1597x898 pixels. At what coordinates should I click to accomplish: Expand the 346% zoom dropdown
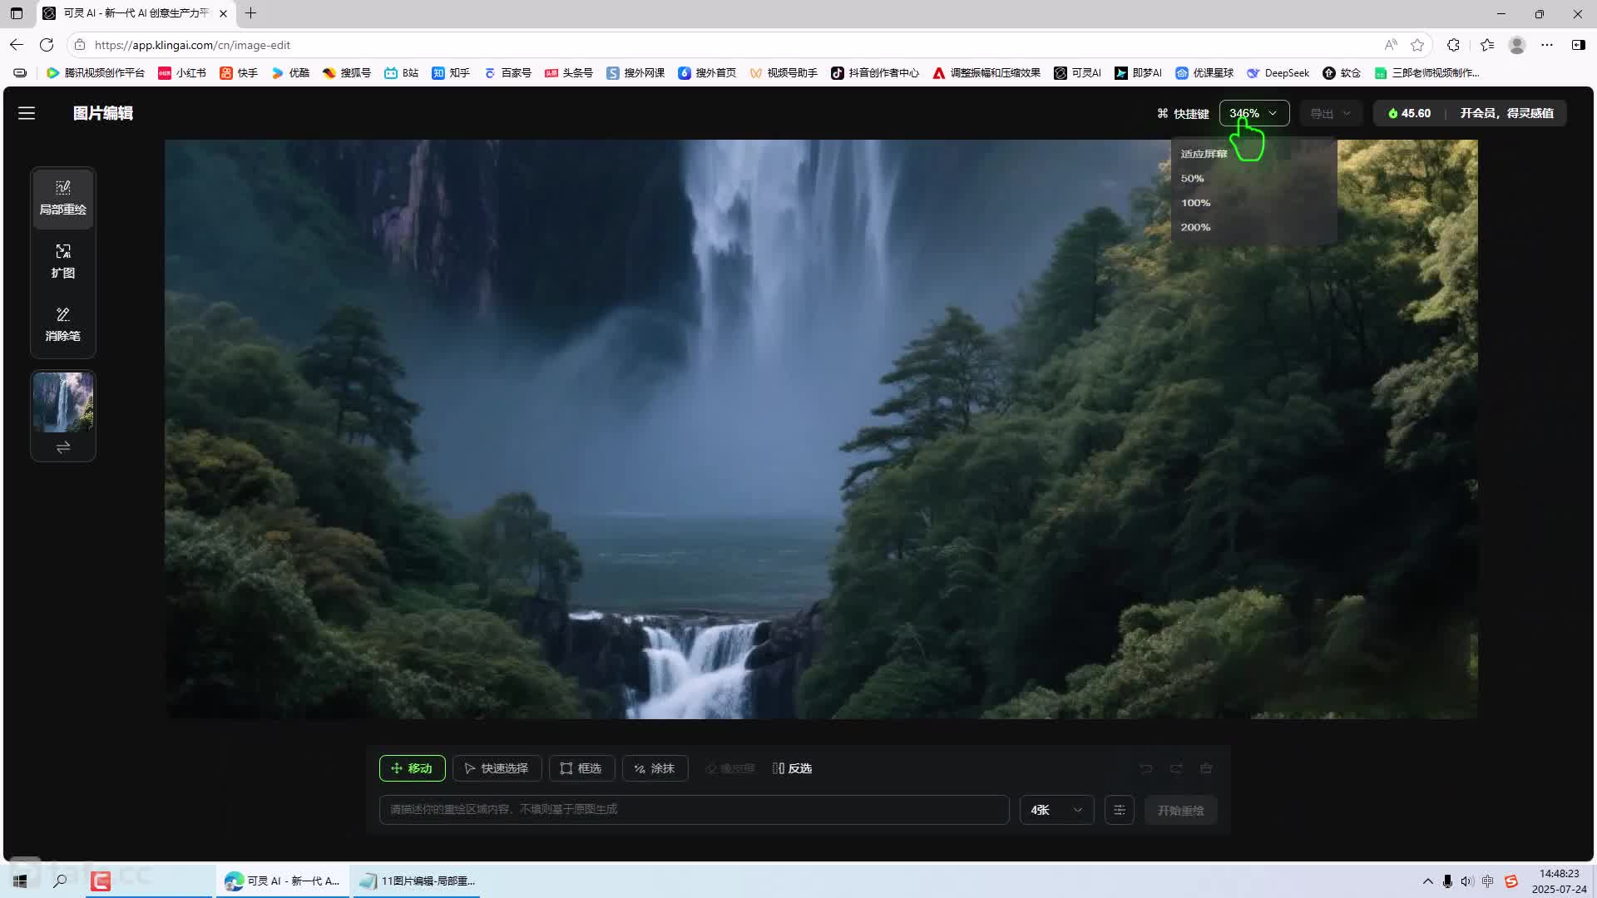pyautogui.click(x=1253, y=113)
